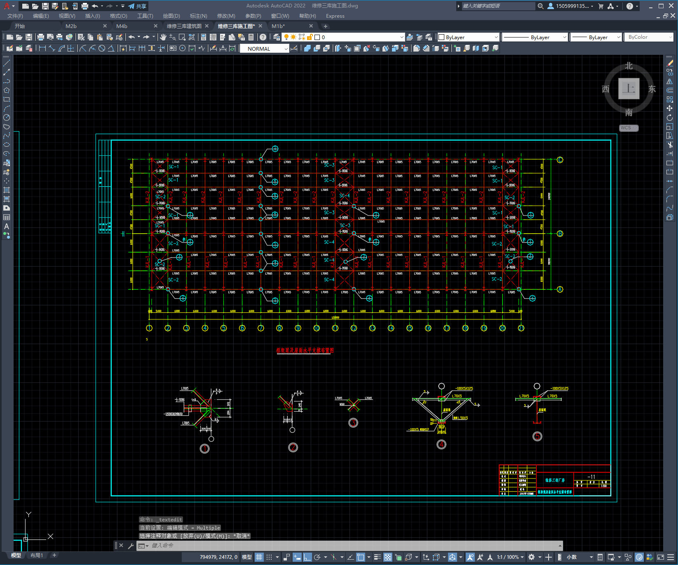Switch to the 维修三库建筑图 drawing tab
Viewport: 678px width, 565px height.
point(184,26)
